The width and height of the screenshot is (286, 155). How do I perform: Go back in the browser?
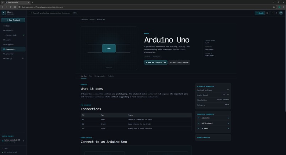click(2, 7)
